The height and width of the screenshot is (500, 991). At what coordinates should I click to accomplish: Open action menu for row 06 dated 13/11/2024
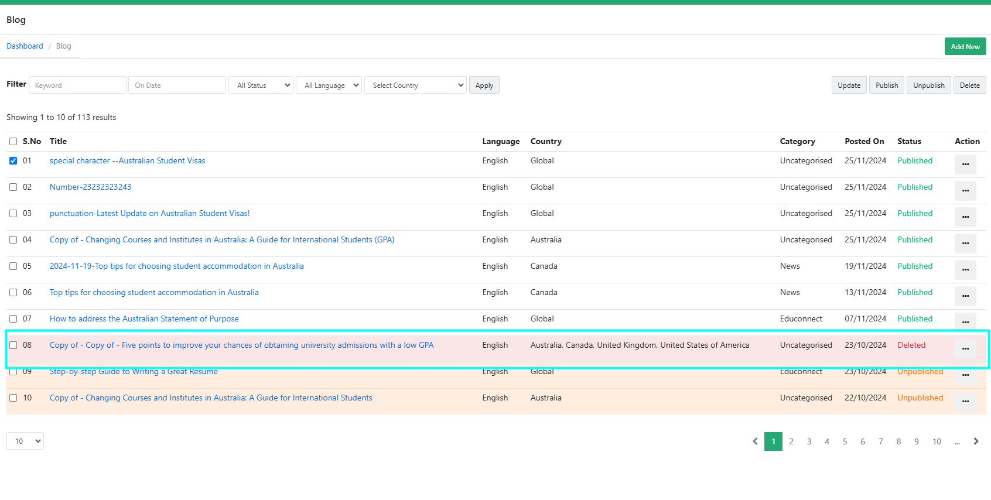(x=965, y=296)
